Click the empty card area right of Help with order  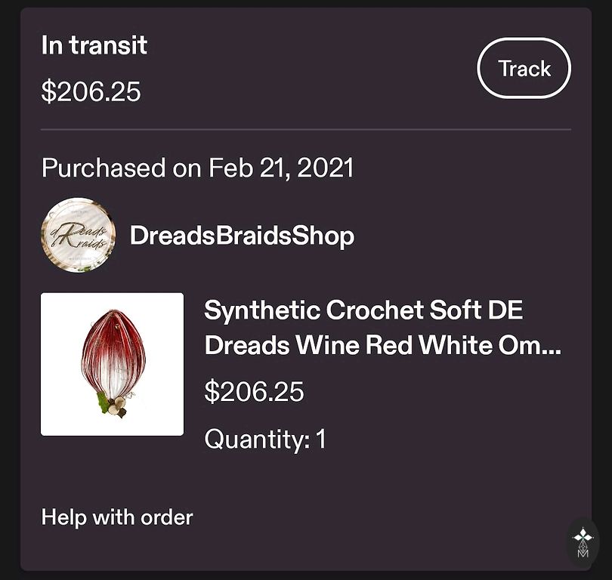(378, 517)
